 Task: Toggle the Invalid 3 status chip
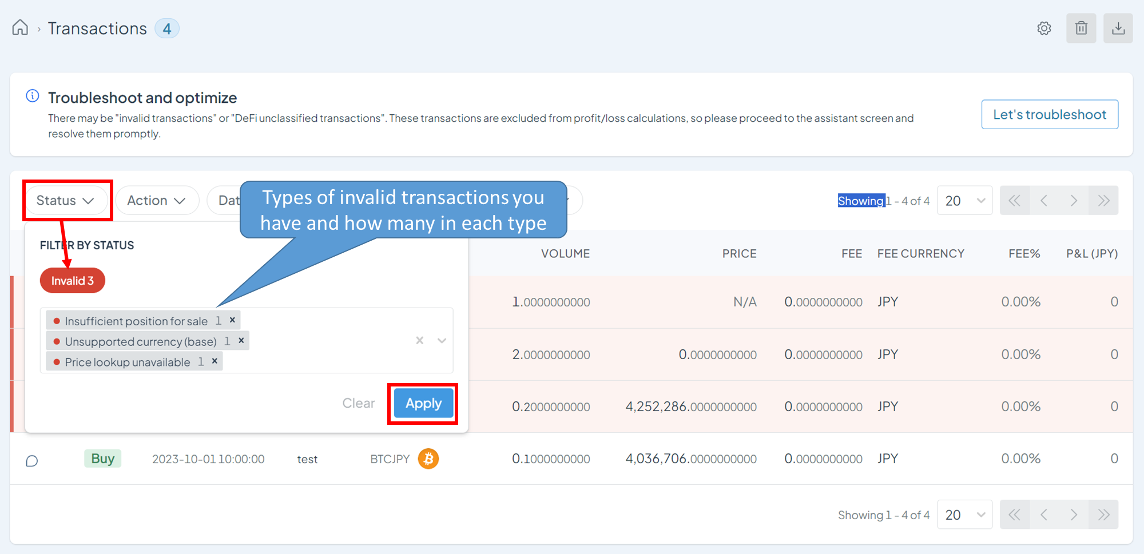click(72, 280)
